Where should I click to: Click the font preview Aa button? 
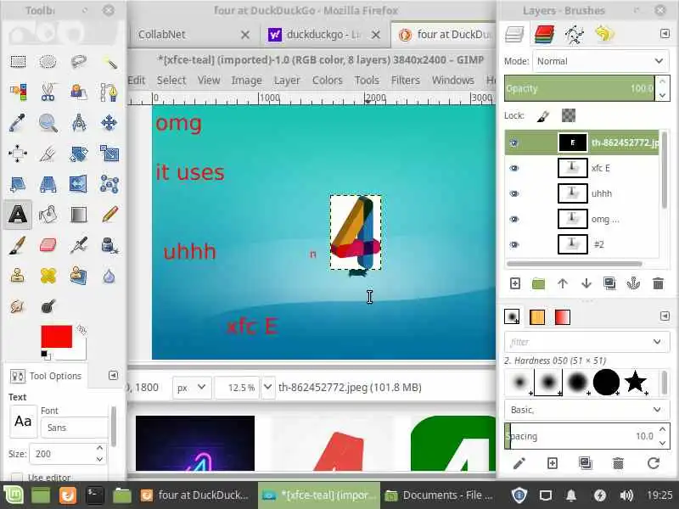[23, 421]
